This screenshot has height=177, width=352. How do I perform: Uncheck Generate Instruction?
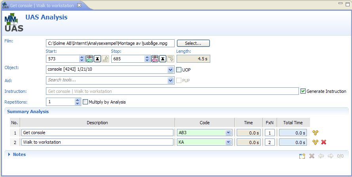(x=303, y=91)
